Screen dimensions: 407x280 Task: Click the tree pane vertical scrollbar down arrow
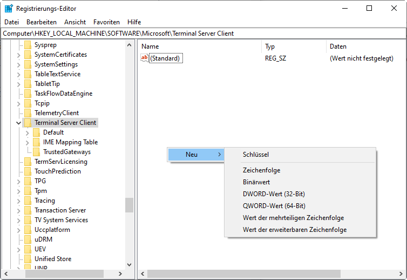(129, 265)
